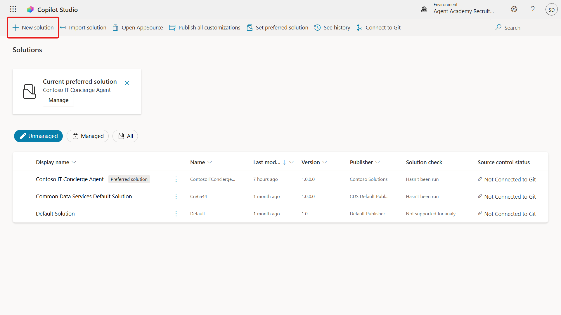Open the Settings gear icon
Screen dimensions: 561x315
[514, 9]
